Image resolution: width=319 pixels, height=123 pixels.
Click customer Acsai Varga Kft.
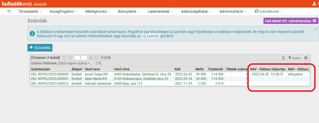pos(97,74)
